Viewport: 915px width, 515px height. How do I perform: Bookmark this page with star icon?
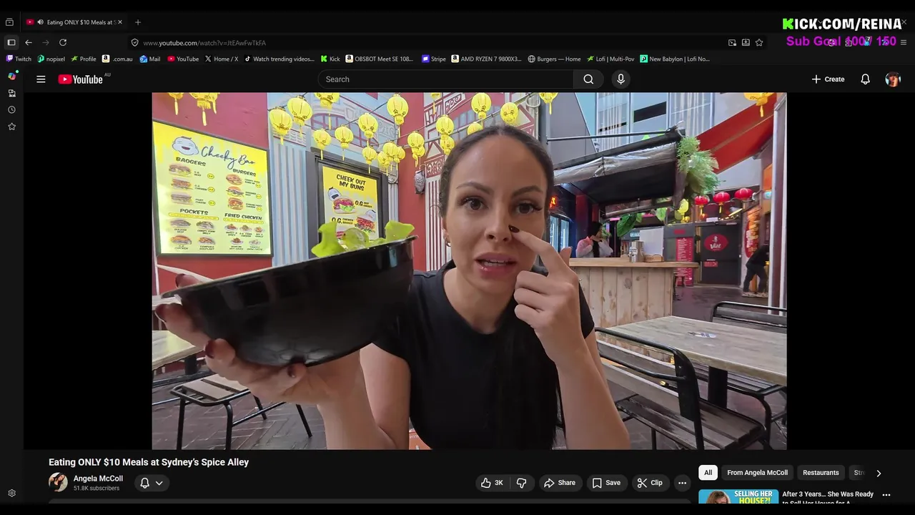pos(759,42)
